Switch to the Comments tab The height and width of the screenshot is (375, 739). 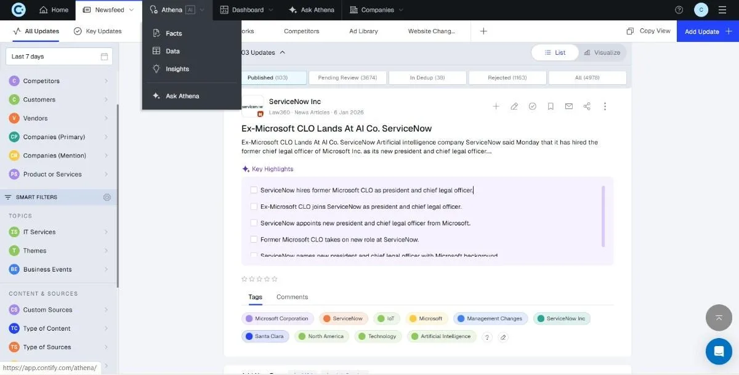pyautogui.click(x=292, y=297)
